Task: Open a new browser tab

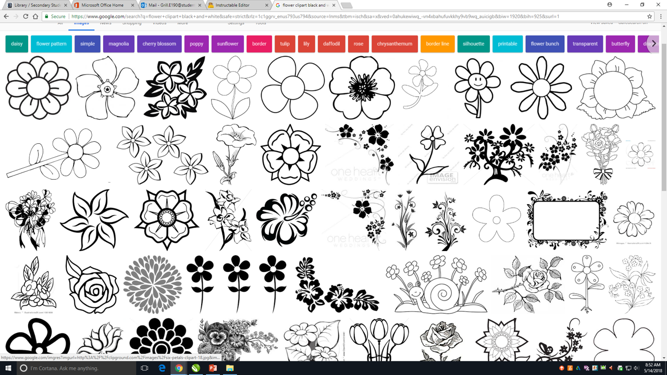Action: click(347, 5)
